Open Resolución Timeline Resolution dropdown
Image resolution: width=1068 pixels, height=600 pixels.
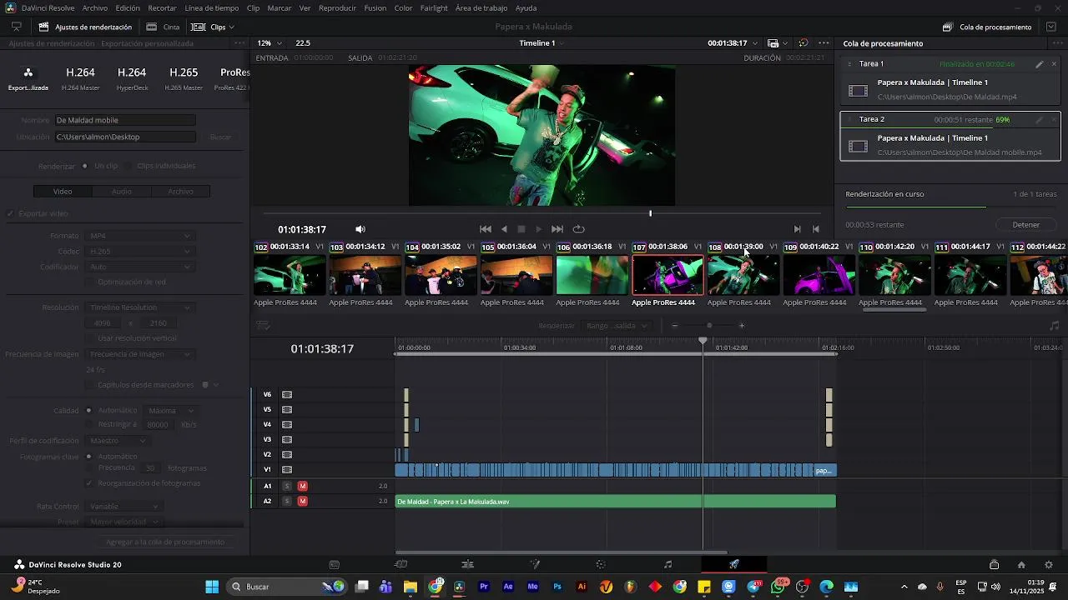tap(140, 307)
